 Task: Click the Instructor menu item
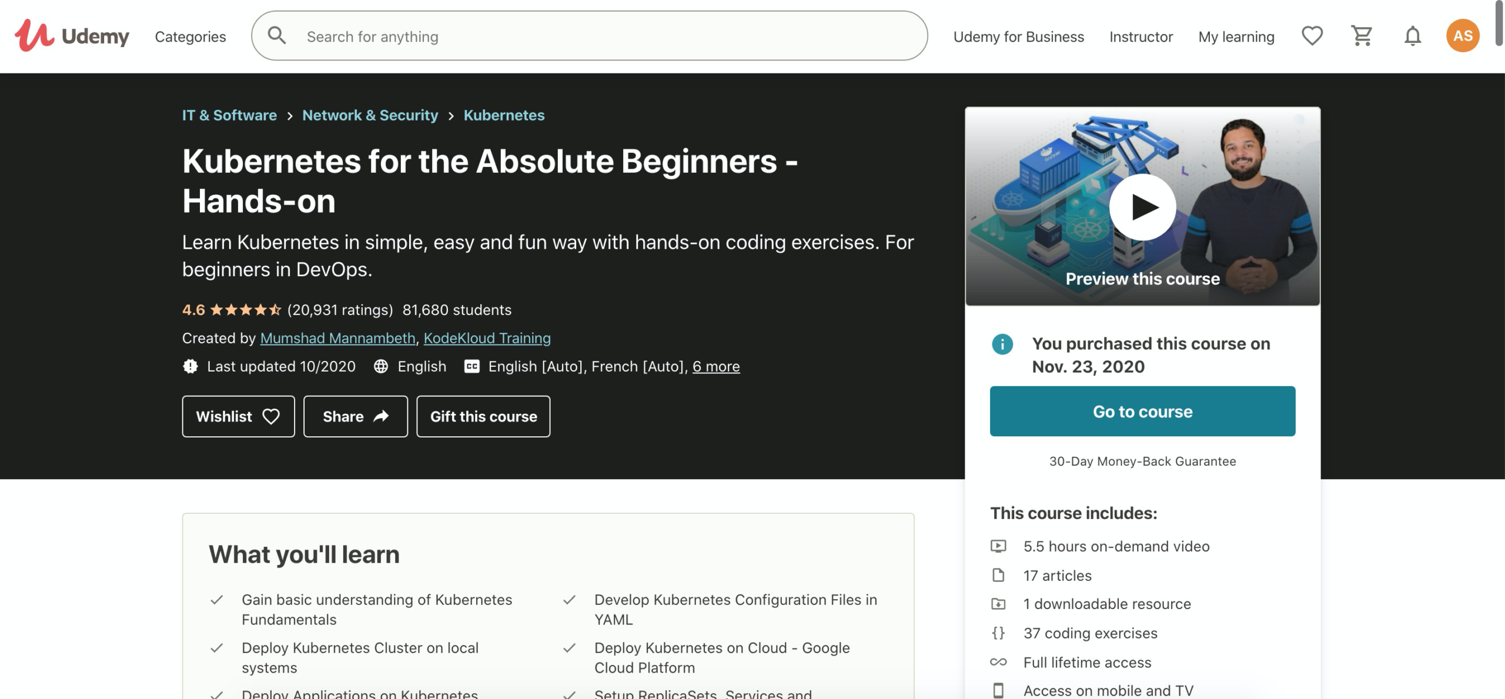tap(1141, 35)
